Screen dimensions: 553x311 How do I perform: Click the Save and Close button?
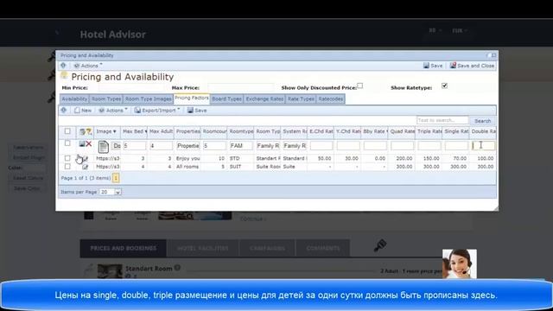pos(473,66)
